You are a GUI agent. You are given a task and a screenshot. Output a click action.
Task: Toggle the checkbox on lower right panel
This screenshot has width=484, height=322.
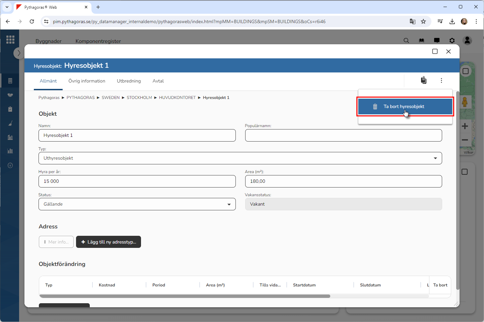point(464,172)
